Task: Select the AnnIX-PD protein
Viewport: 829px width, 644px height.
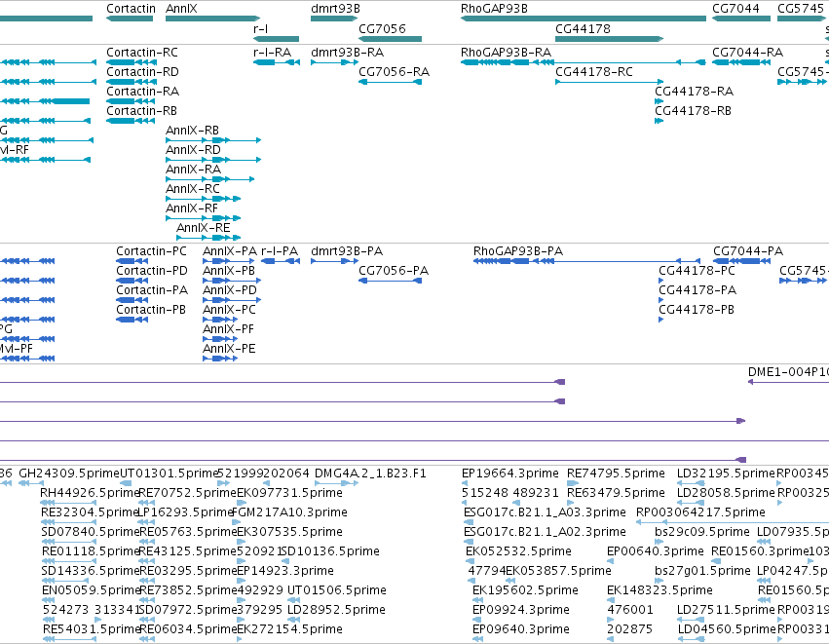Action: (x=232, y=300)
